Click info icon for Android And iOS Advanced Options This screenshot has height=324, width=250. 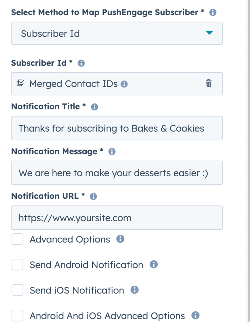[195, 315]
